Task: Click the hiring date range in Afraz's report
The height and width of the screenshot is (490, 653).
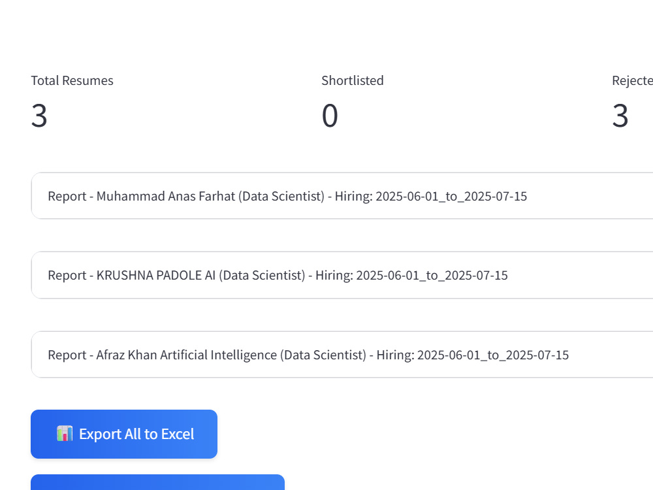Action: pos(492,355)
